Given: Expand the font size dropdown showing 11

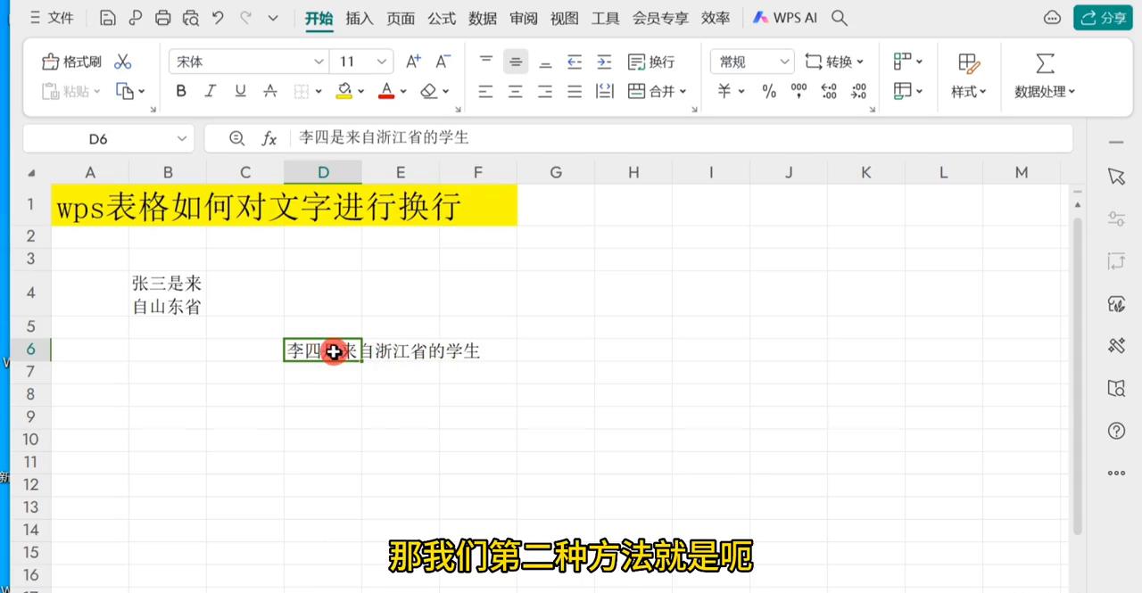Looking at the screenshot, I should (382, 62).
